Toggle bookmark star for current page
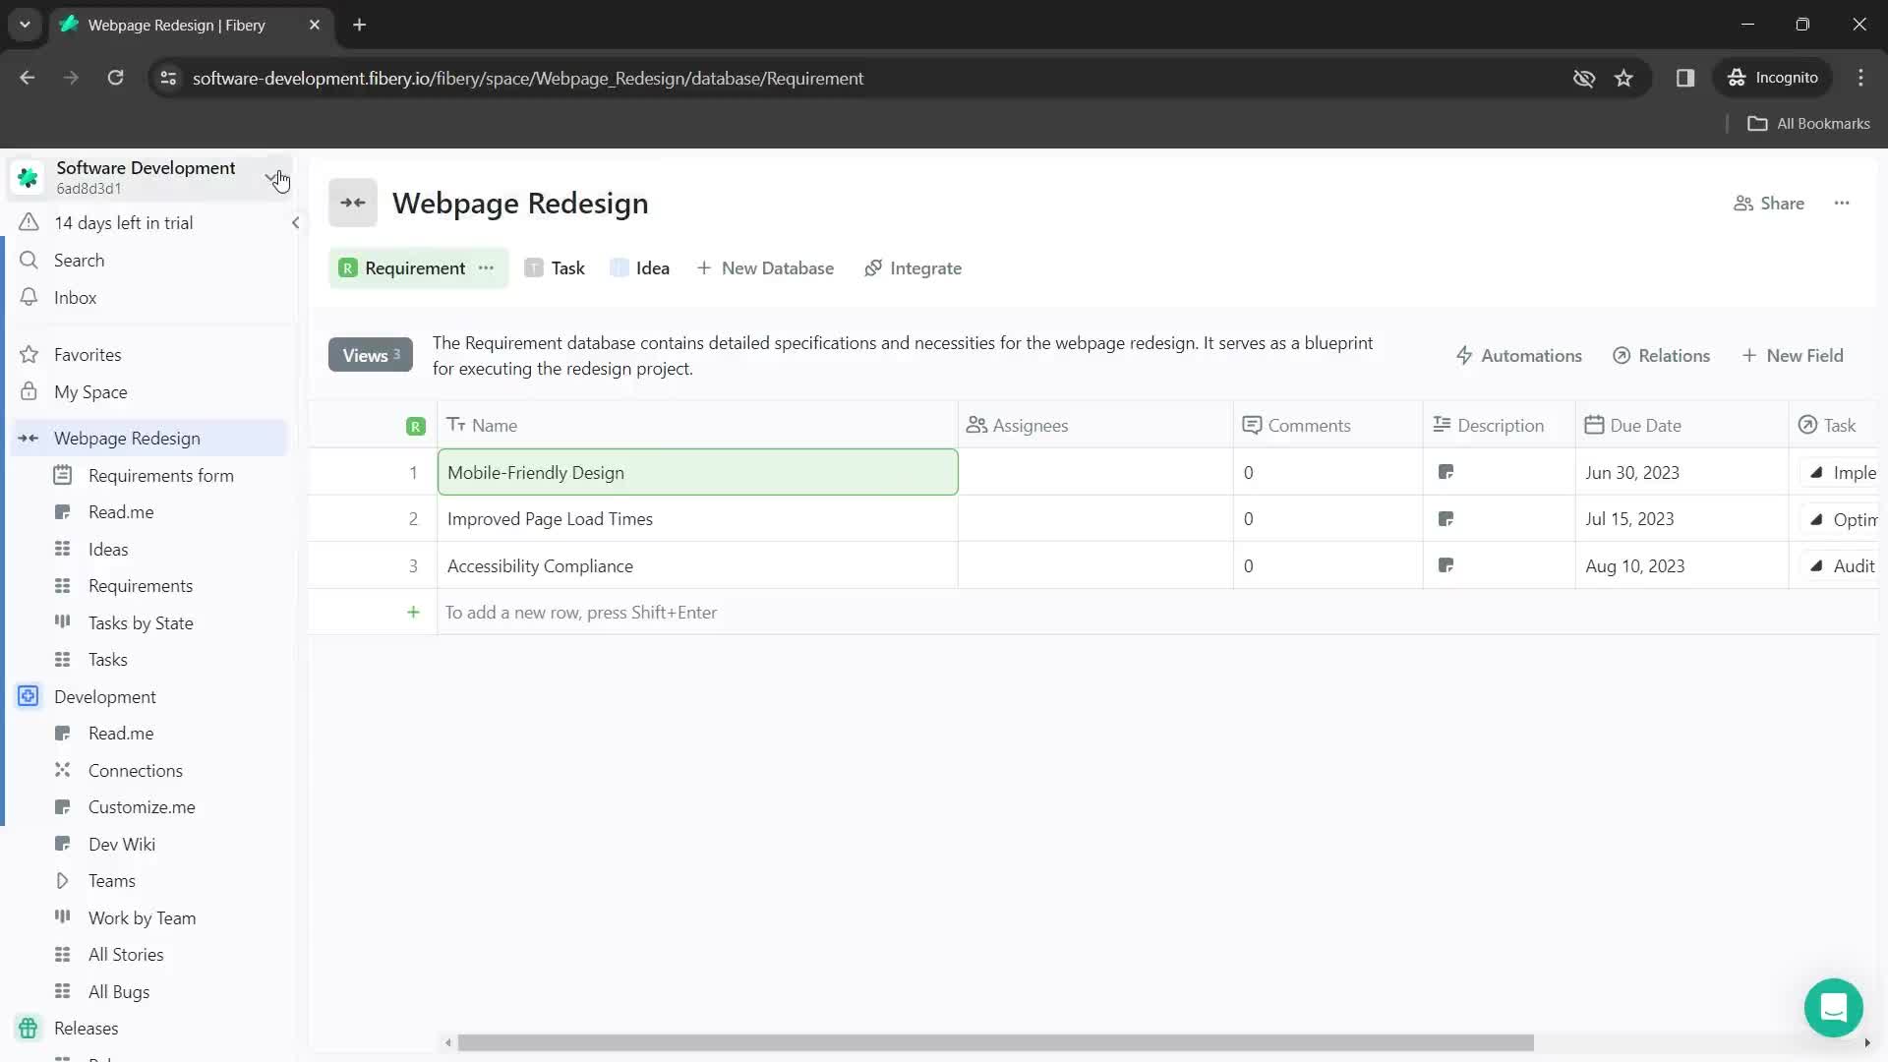This screenshot has width=1888, height=1062. (x=1623, y=78)
